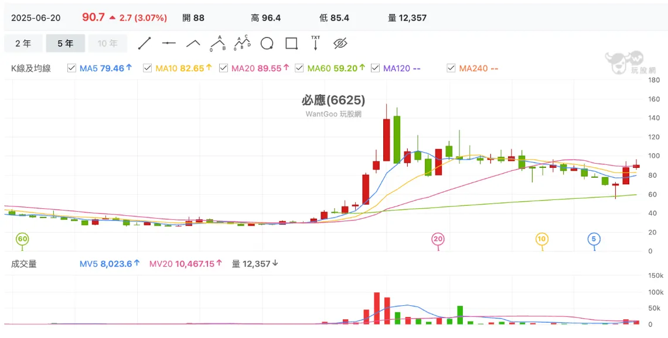Select the TXT text annotation tool

pos(315,43)
